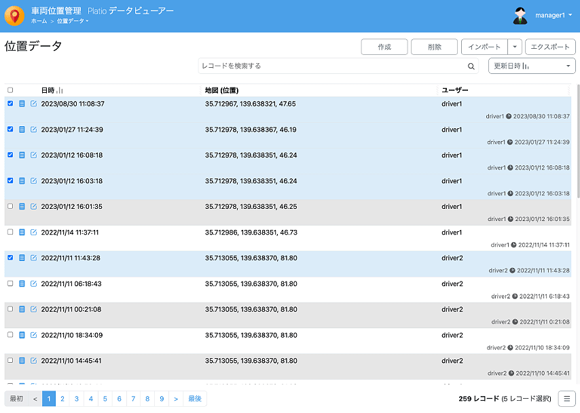Jump to the last page with 最後
580x413 pixels.
[x=195, y=399]
